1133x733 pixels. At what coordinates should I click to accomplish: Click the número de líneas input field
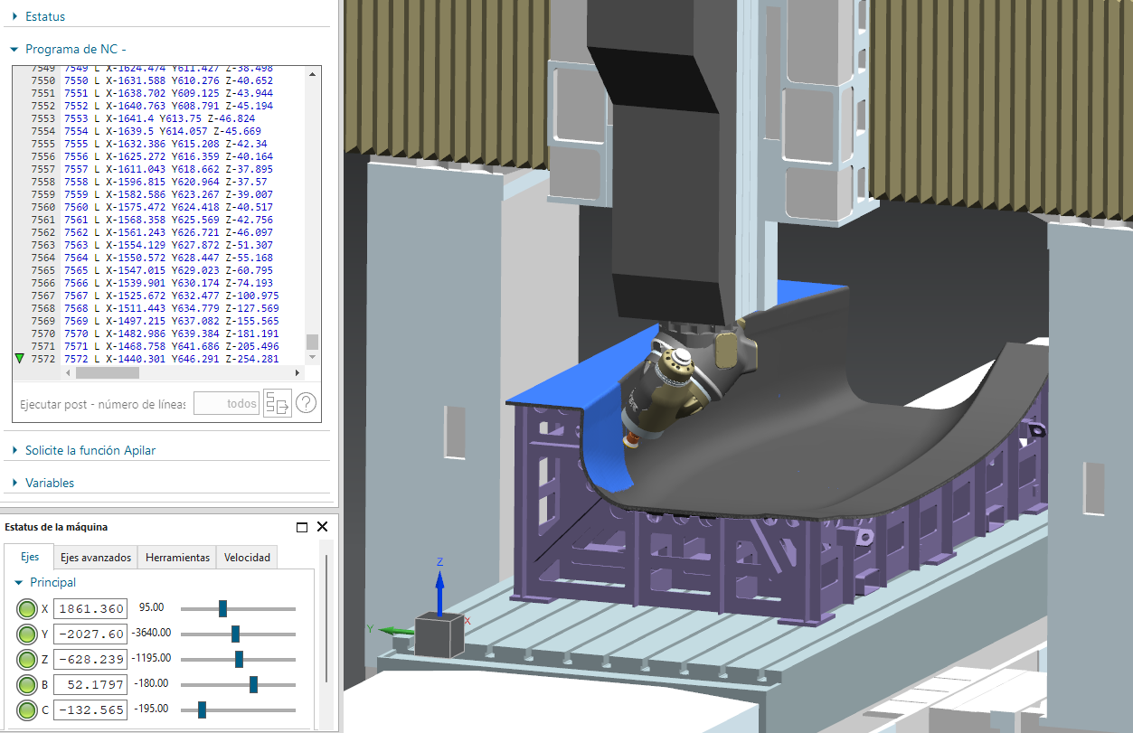click(x=227, y=403)
